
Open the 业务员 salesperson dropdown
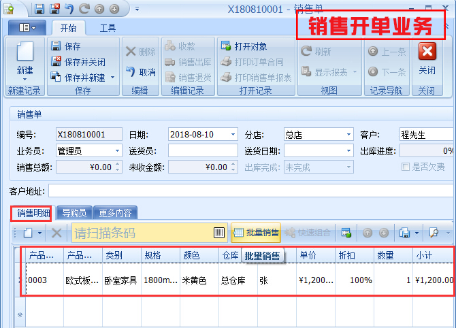coord(117,150)
